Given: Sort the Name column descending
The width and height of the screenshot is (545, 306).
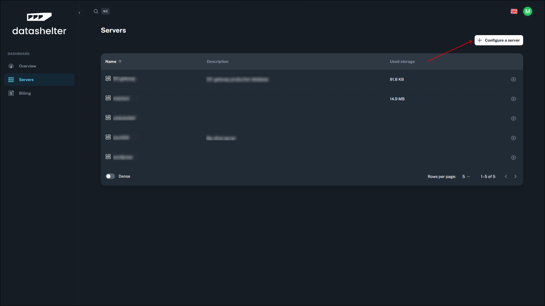Looking at the screenshot, I should (113, 61).
